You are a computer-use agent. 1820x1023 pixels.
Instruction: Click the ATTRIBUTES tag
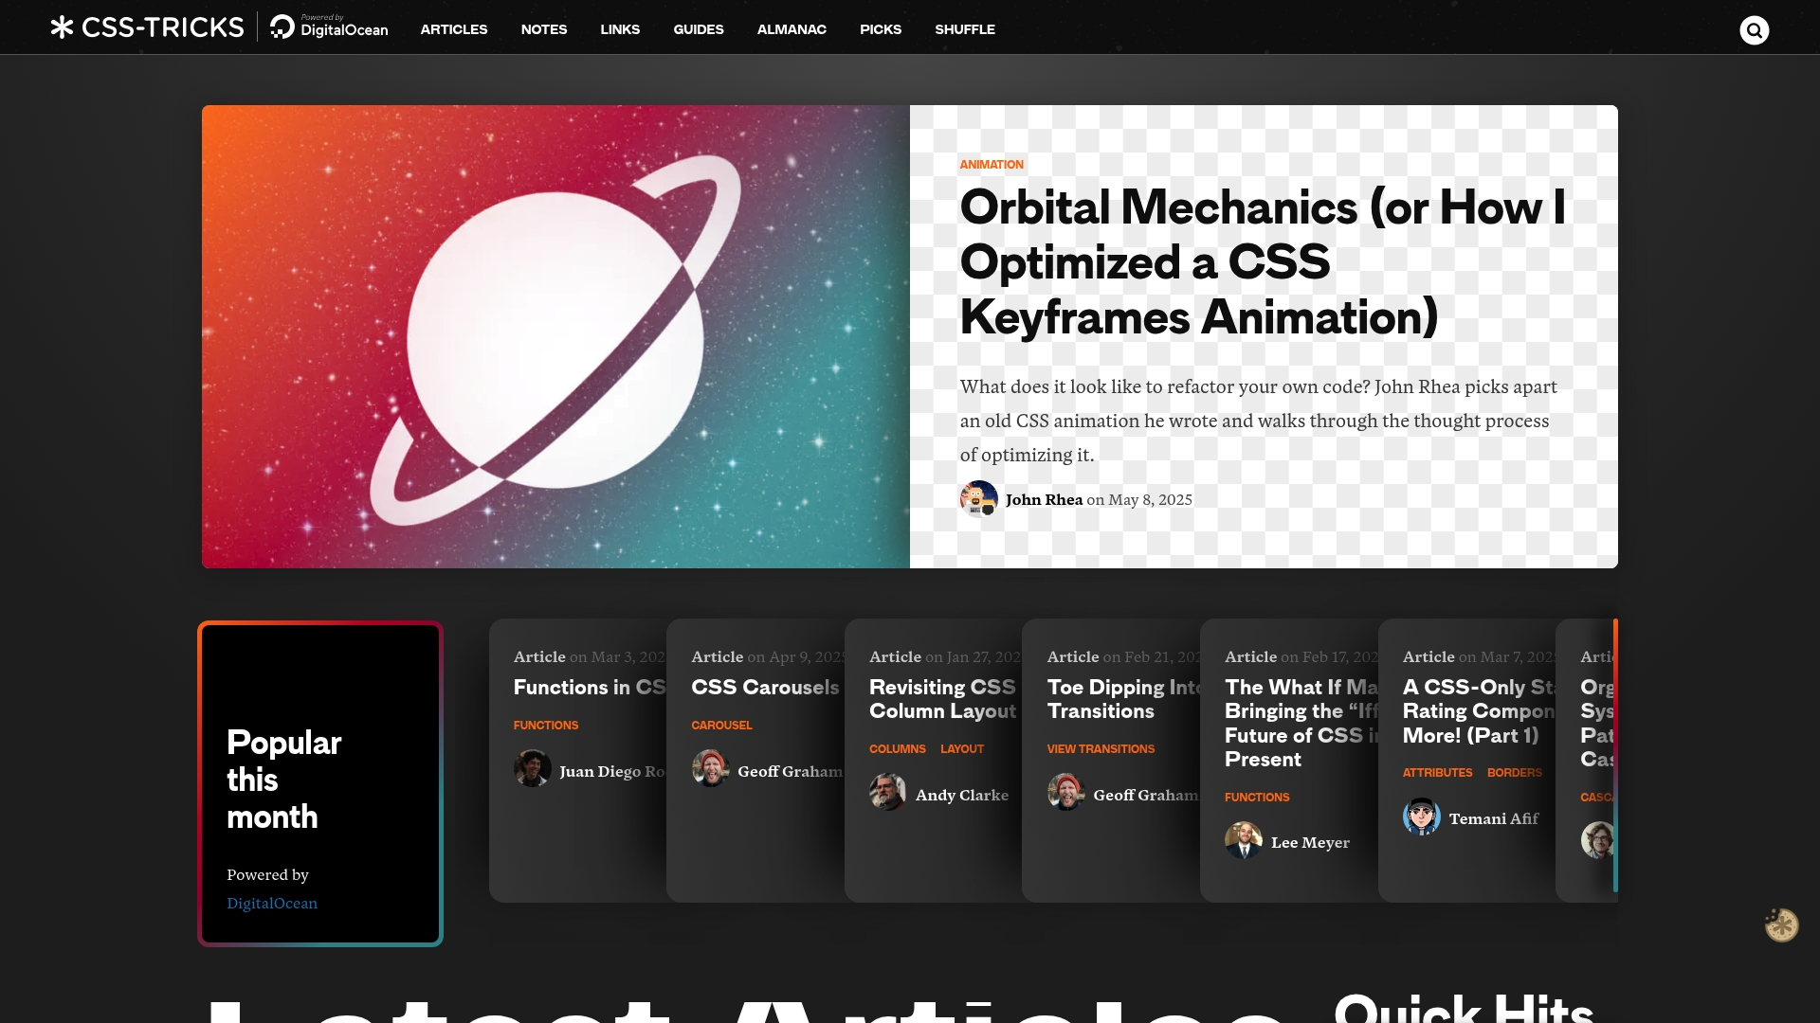click(1437, 773)
